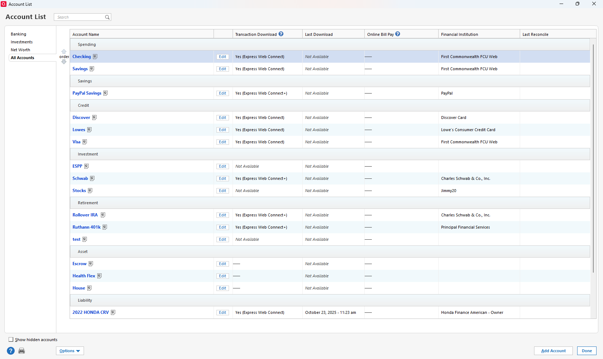The height and width of the screenshot is (359, 603).
Task: Open the PayPal Savings account link
Action: coord(87,93)
